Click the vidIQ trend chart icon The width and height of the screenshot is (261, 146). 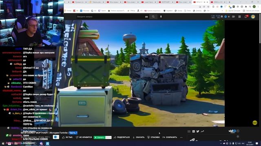(x=202, y=131)
